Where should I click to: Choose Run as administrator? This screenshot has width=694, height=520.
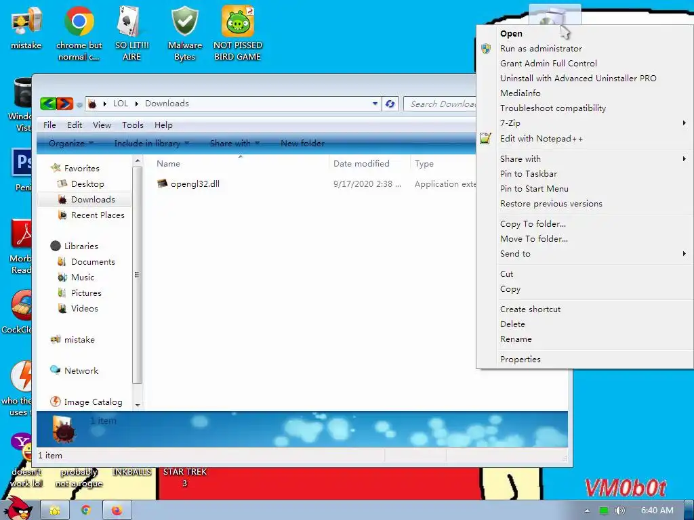click(x=585, y=49)
